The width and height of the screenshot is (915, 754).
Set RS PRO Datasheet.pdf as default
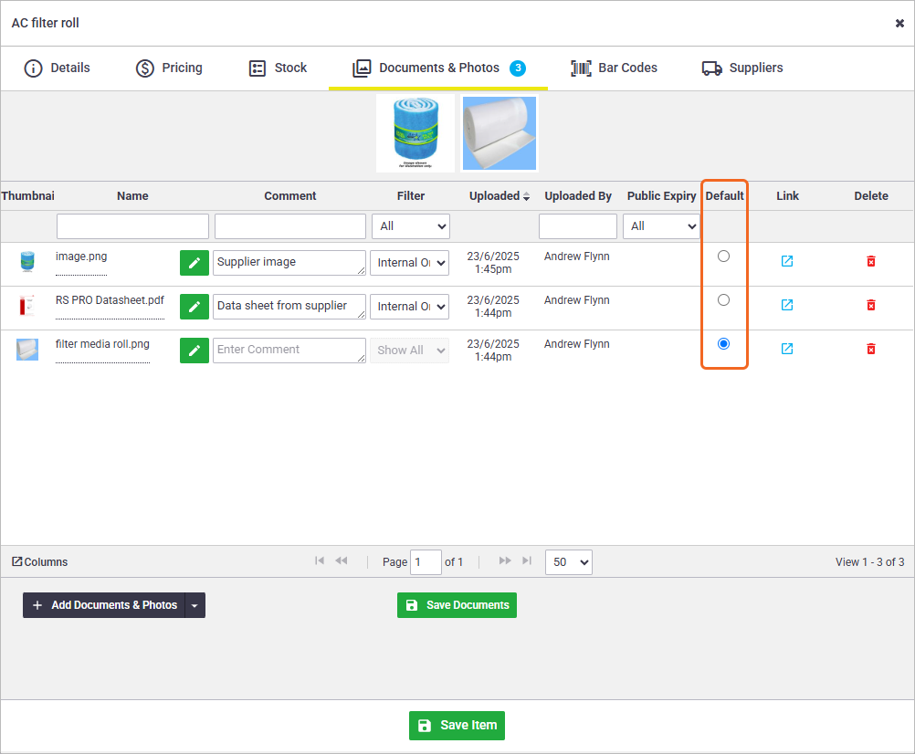point(723,299)
